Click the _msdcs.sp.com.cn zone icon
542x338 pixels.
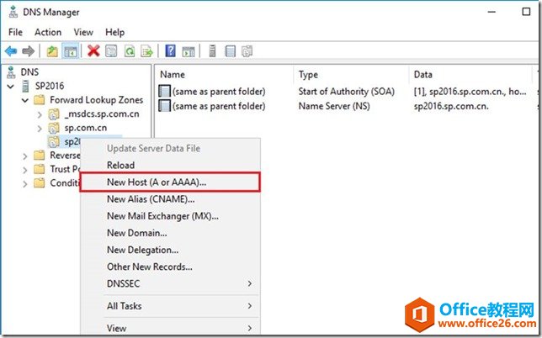[x=53, y=114]
